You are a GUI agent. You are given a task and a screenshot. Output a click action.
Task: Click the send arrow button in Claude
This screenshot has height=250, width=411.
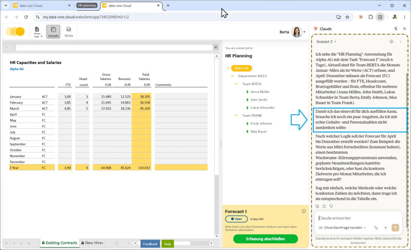tap(395, 228)
